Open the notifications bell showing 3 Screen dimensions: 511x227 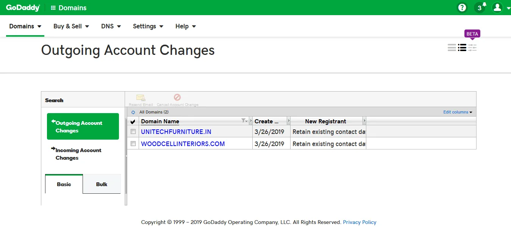[480, 7]
